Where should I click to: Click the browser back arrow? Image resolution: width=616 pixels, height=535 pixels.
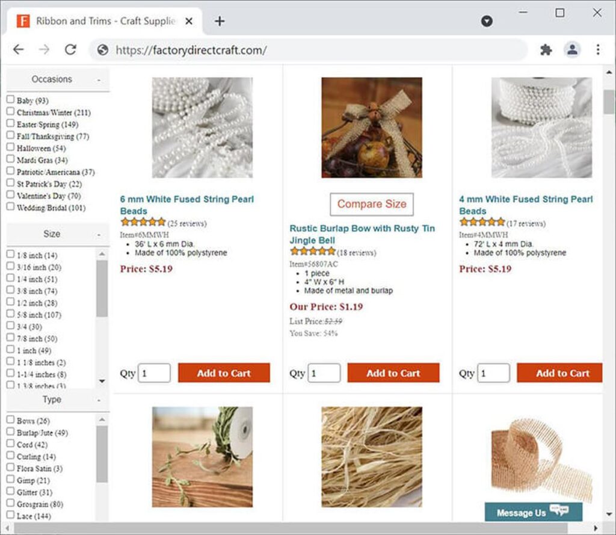(18, 50)
